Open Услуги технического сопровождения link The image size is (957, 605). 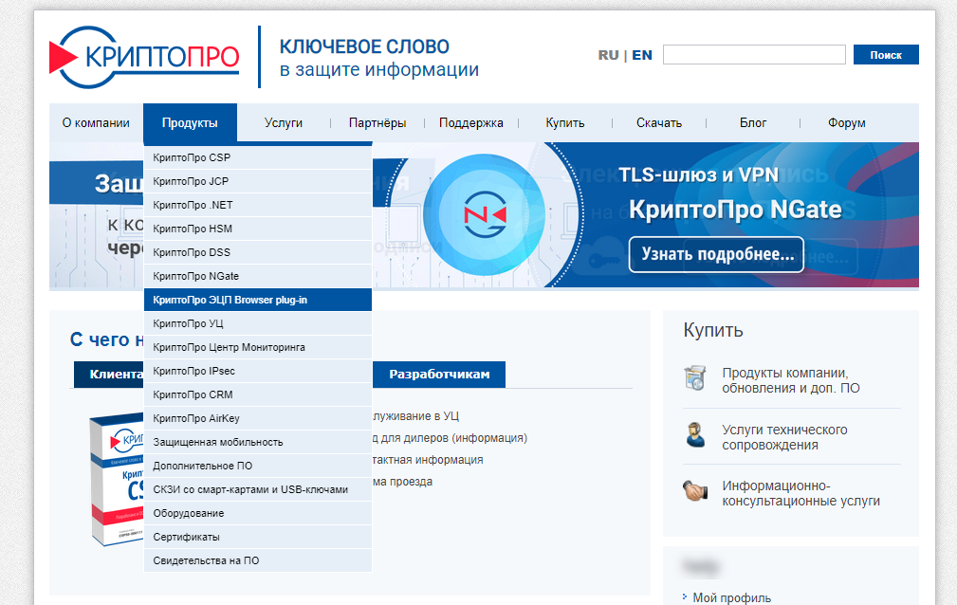(784, 437)
